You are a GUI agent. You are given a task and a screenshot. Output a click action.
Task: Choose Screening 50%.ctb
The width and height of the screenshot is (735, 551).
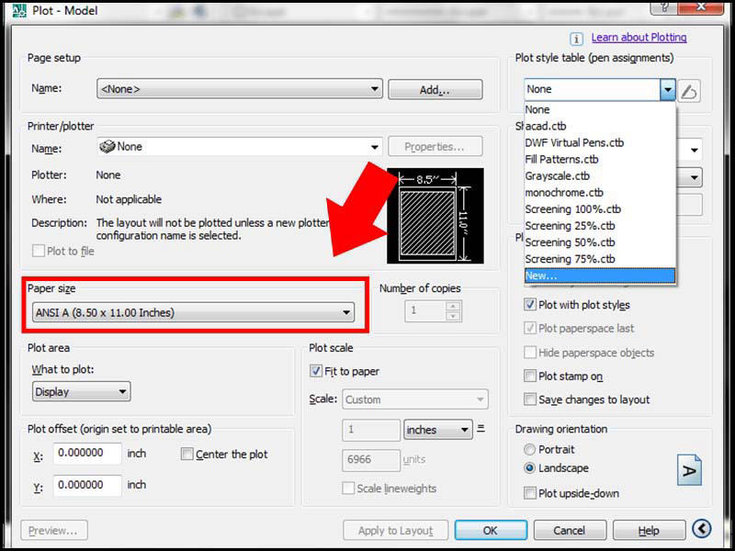[x=600, y=242]
